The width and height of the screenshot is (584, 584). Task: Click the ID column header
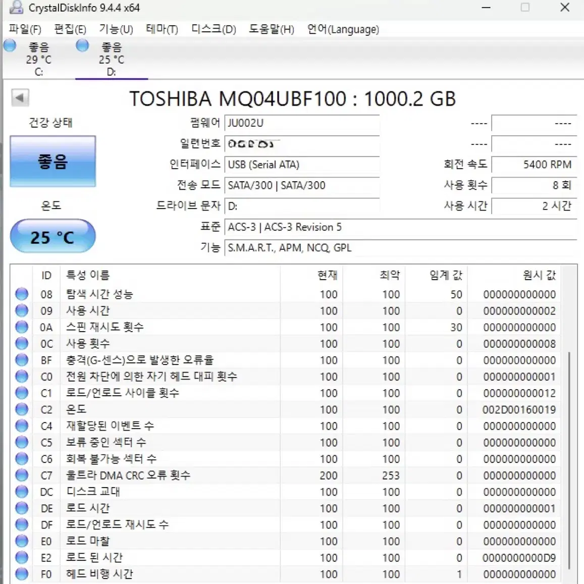pos(46,275)
